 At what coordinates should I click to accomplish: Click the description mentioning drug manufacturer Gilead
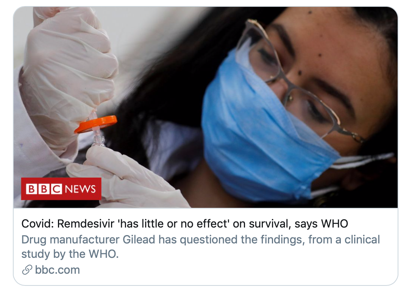click(x=200, y=247)
